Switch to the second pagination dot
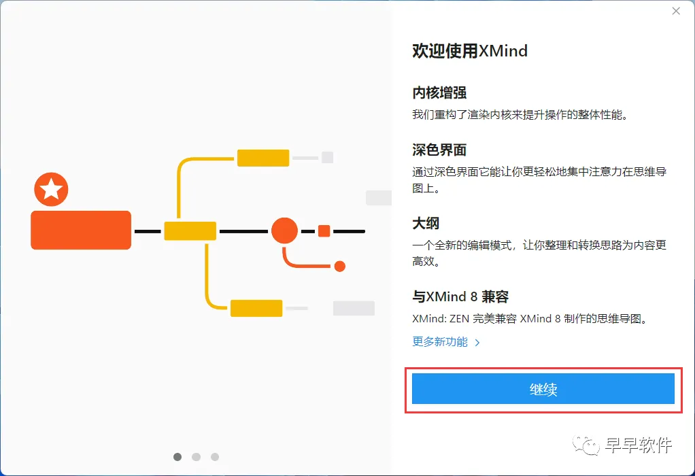Screen dimensions: 695x476 (197, 457)
